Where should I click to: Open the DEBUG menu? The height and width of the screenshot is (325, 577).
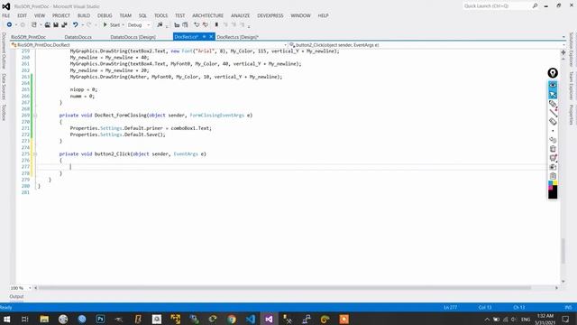105,15
